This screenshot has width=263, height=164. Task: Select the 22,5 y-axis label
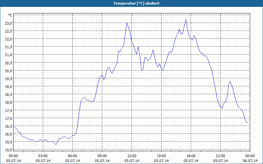click(x=9, y=31)
